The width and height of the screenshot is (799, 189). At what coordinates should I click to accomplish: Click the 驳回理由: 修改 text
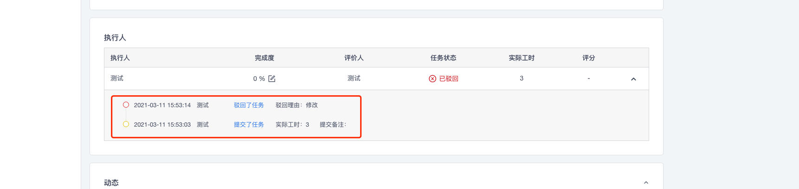[x=297, y=105]
